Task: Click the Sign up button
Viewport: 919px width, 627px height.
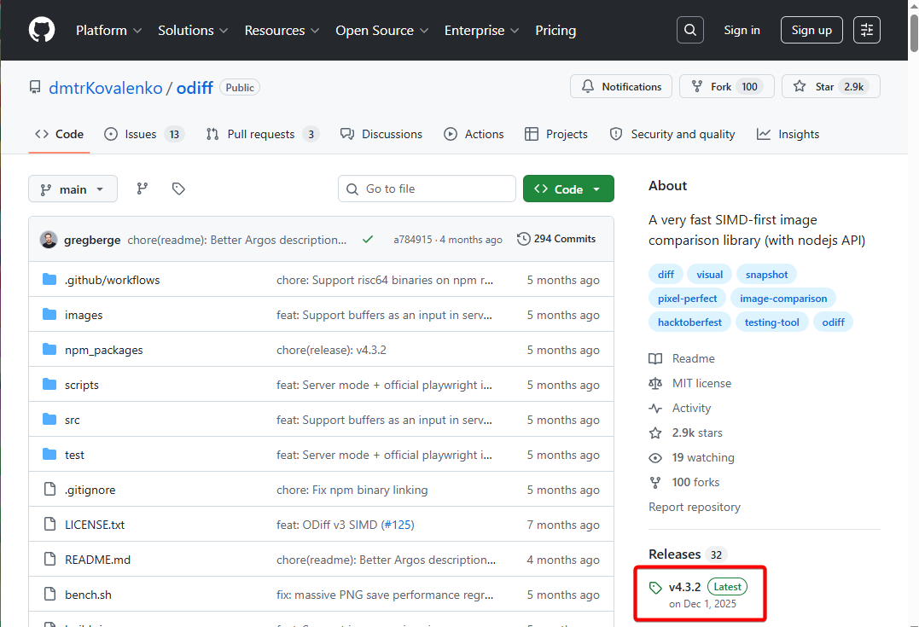Action: click(x=811, y=30)
